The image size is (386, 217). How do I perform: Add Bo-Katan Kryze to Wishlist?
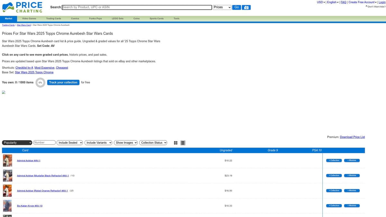click(352, 206)
